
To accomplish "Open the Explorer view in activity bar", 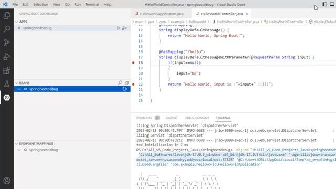I will click(x=7, y=15).
